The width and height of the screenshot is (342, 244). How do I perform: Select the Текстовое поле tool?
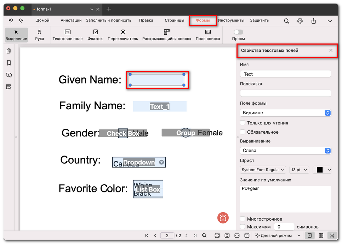point(67,35)
